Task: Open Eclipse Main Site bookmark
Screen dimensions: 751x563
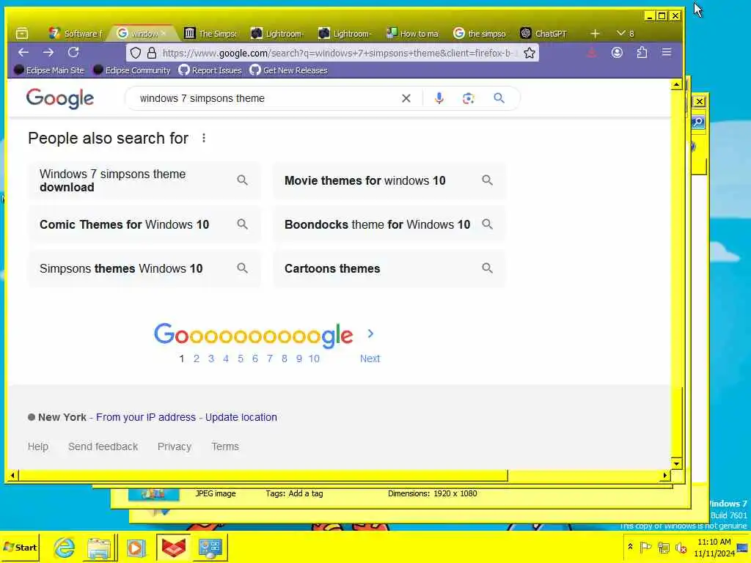Action: [49, 70]
